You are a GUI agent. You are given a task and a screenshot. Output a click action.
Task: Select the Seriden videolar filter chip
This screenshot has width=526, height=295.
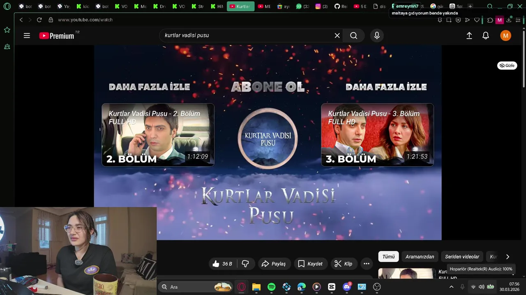(x=462, y=256)
